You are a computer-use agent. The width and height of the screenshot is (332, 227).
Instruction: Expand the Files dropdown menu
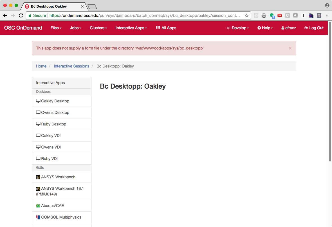pos(56,28)
